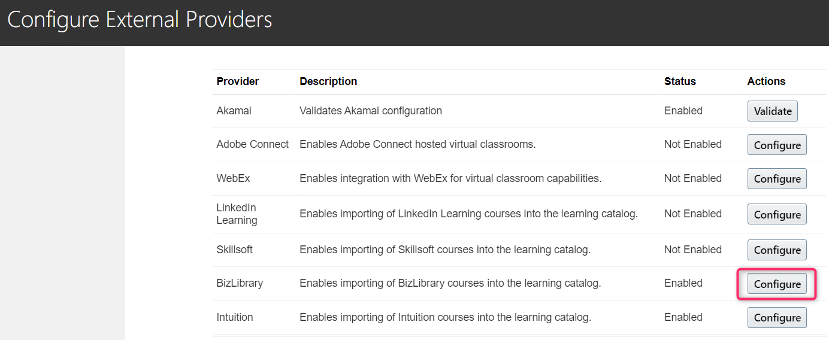Image resolution: width=829 pixels, height=340 pixels.
Task: Select the BizLibrary provider name
Action: pyautogui.click(x=240, y=283)
